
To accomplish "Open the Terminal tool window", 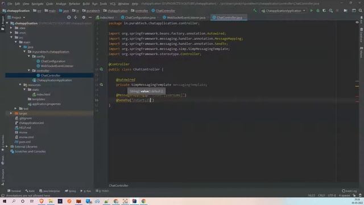I will click(14, 191).
